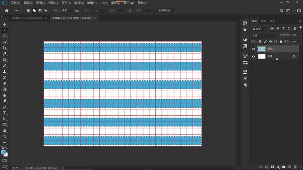
Task: Select the Brush tool
Action: tap(4, 66)
